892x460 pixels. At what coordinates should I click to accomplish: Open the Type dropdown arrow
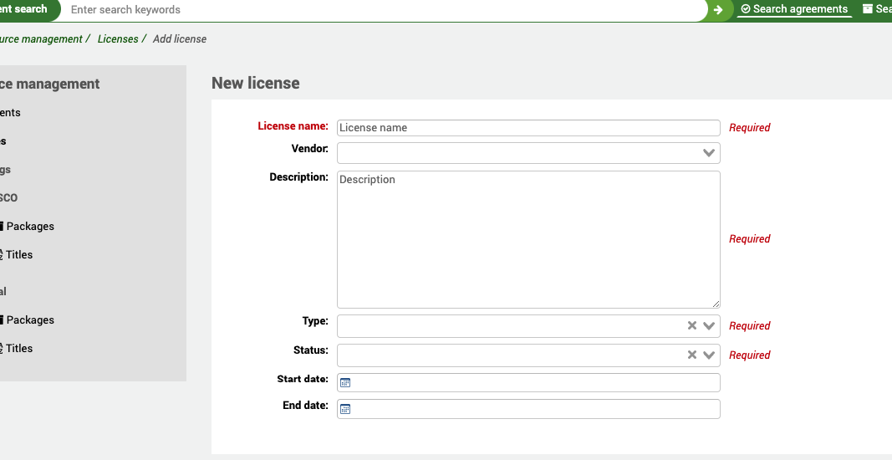(x=709, y=326)
